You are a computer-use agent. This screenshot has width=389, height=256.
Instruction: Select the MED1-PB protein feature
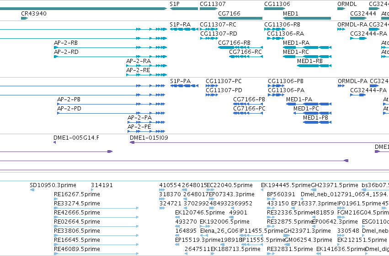[317, 122]
